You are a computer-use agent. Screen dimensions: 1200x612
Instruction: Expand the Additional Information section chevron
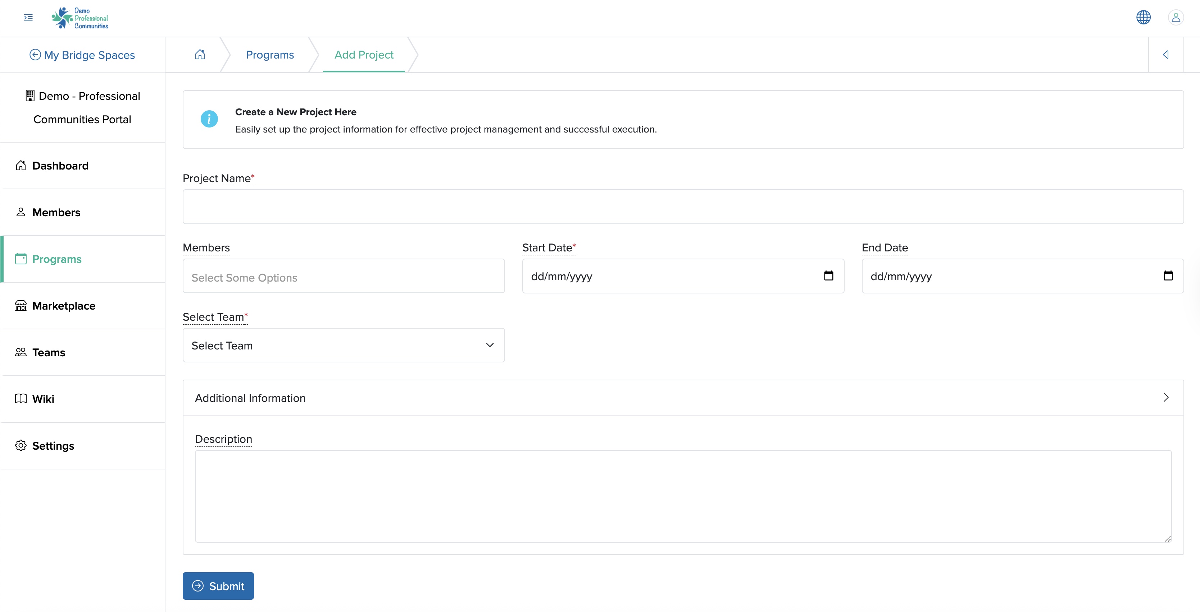(x=1166, y=397)
